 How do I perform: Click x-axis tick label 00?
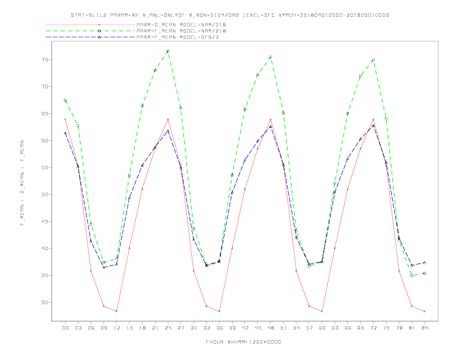tap(65, 328)
